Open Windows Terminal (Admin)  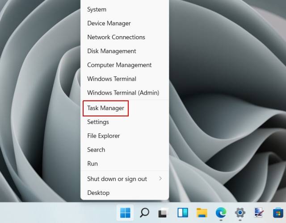(125, 93)
